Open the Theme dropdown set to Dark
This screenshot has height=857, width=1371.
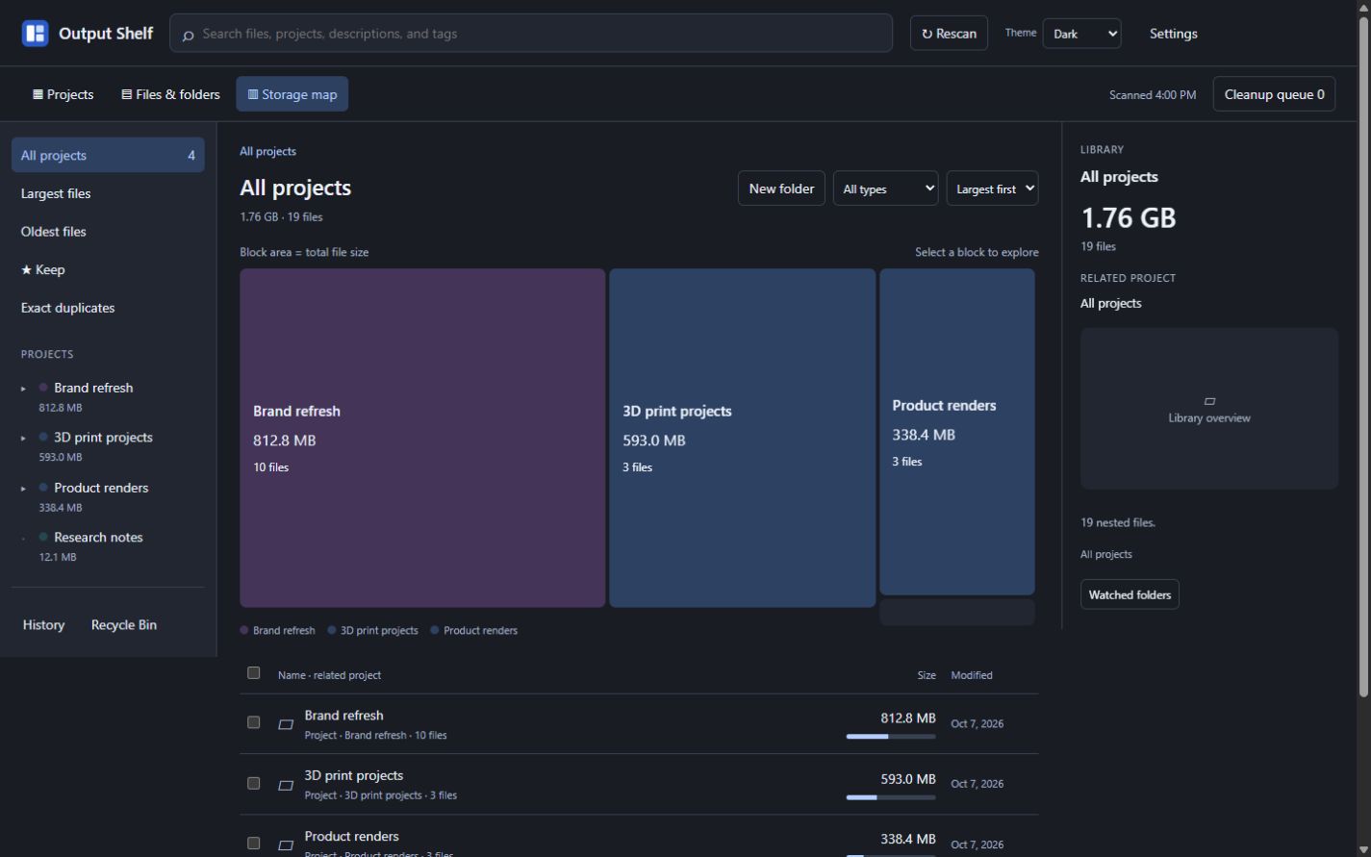click(1082, 34)
